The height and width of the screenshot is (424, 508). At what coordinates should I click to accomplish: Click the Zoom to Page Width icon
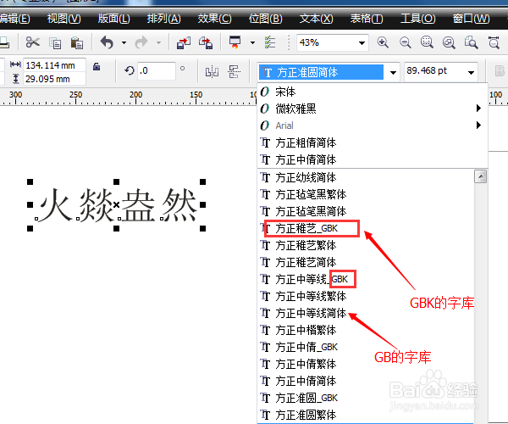pos(494,42)
